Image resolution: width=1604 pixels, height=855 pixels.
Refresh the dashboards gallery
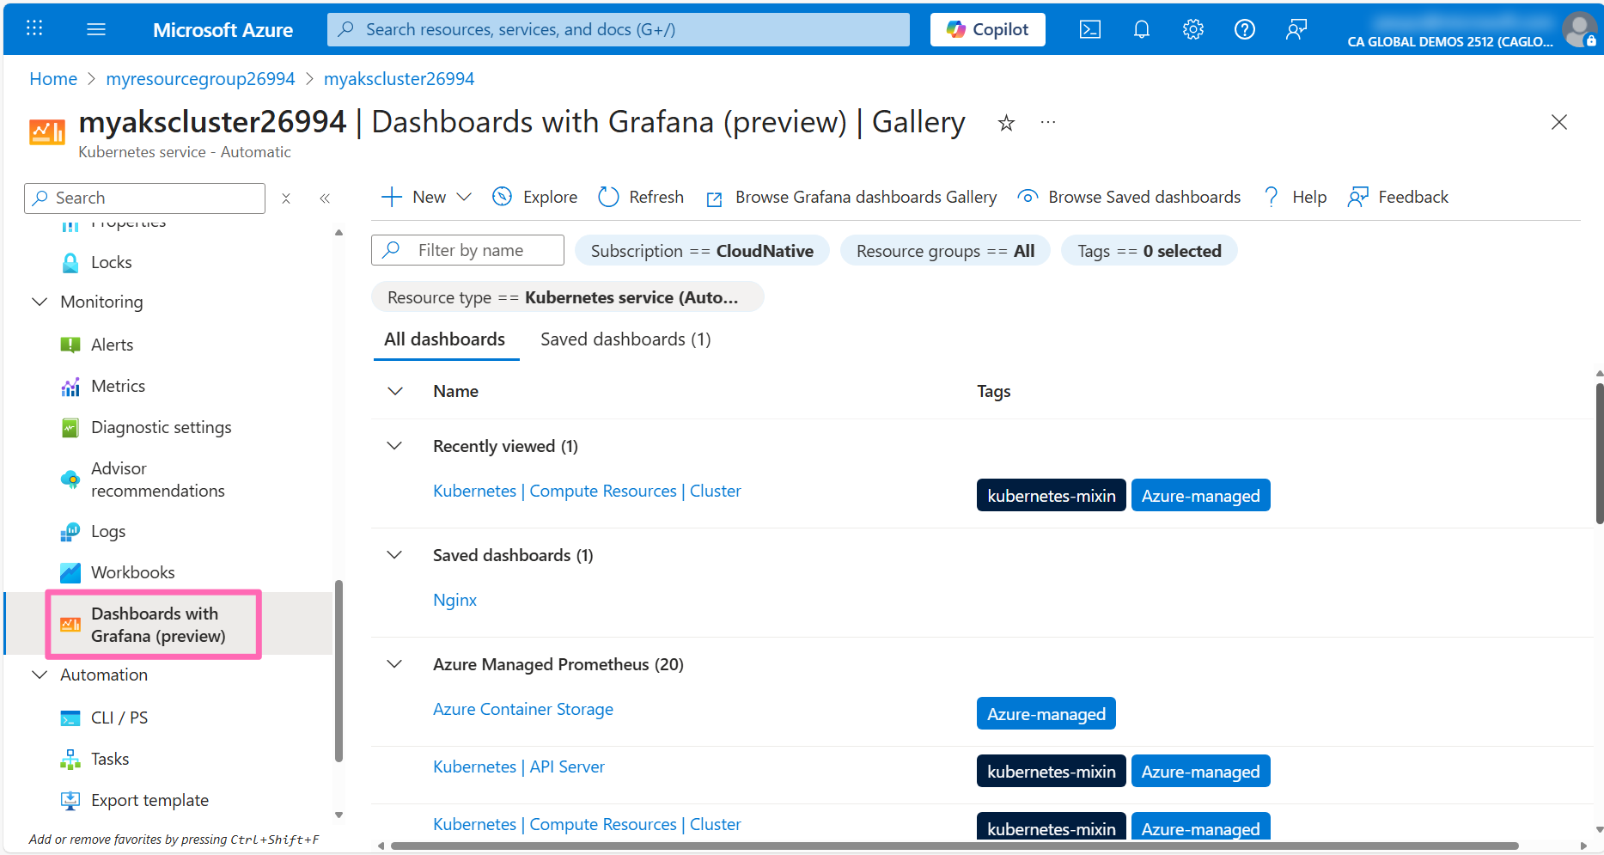640,196
